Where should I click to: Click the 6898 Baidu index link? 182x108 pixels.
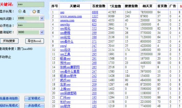95,12
